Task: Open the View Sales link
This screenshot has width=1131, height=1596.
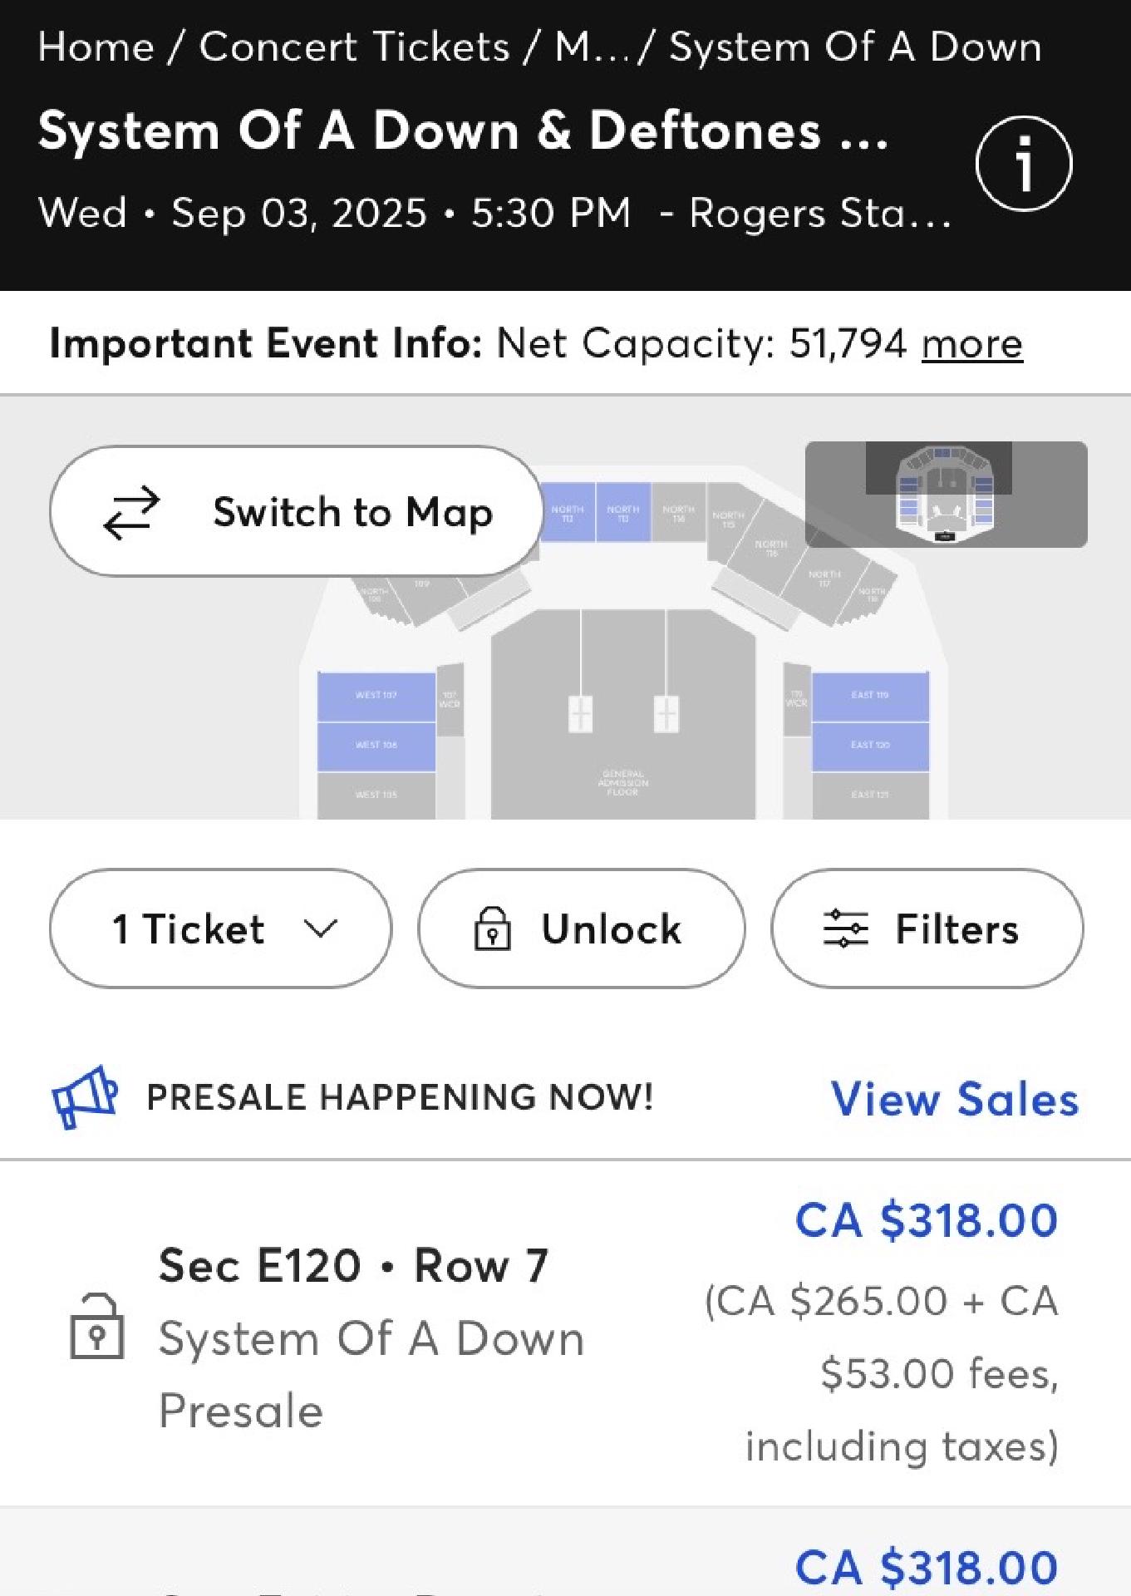Action: 955,1099
